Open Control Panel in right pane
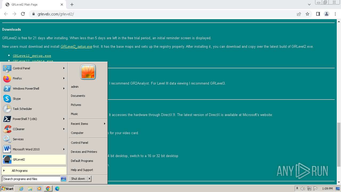The image size is (341, 192). tap(79, 143)
